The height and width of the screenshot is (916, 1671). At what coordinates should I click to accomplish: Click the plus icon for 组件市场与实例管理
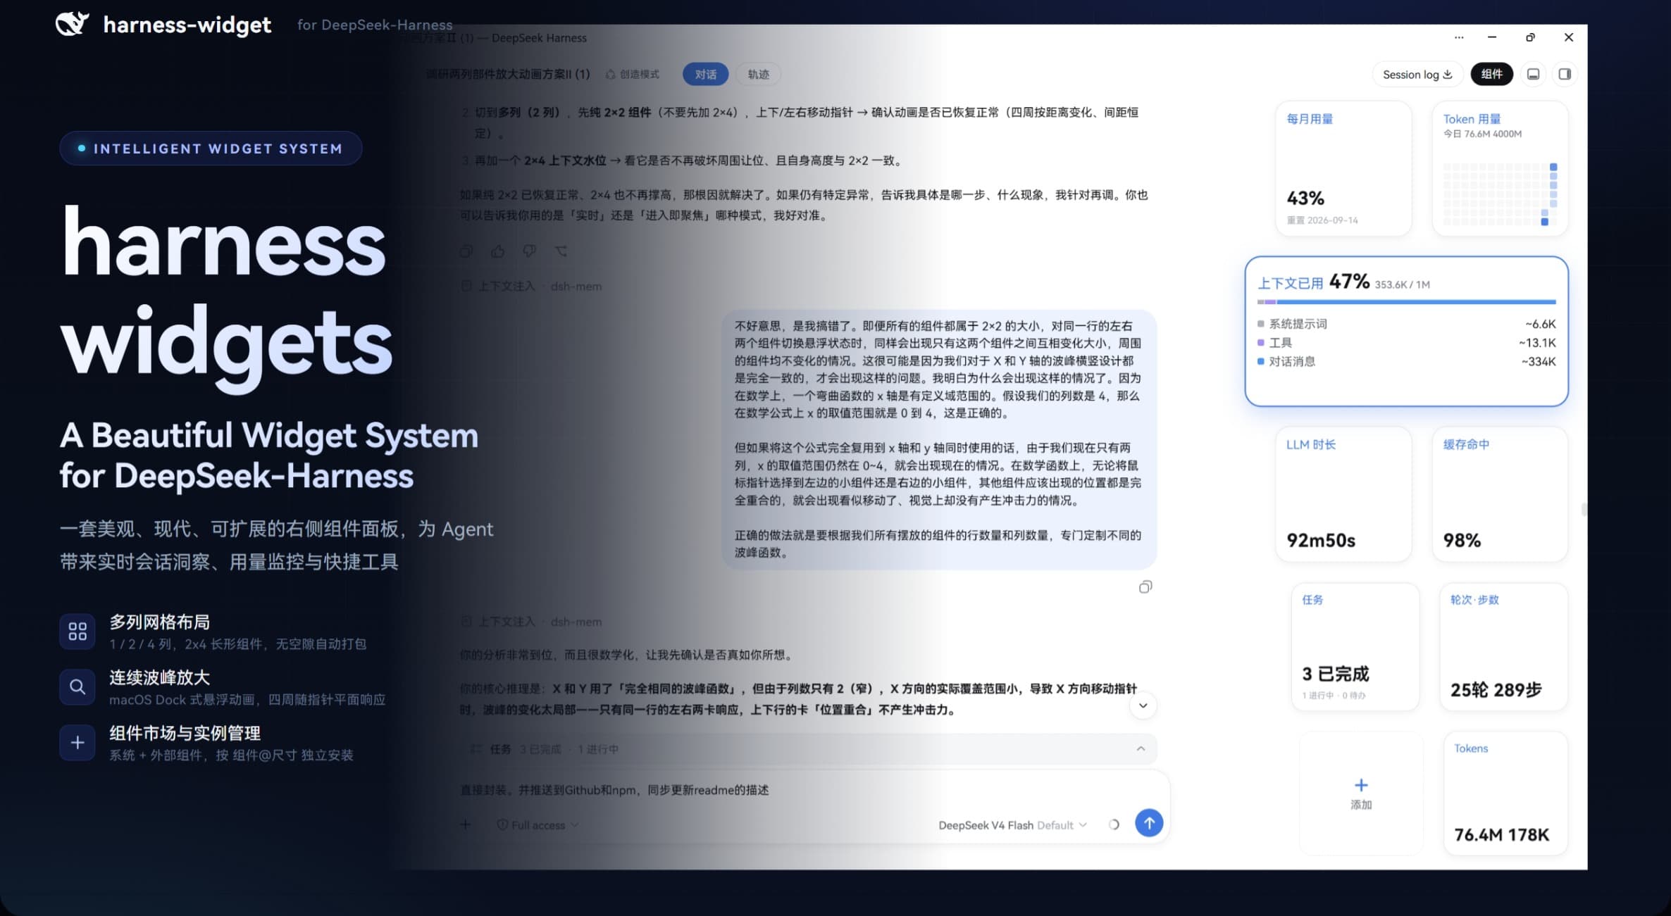77,742
